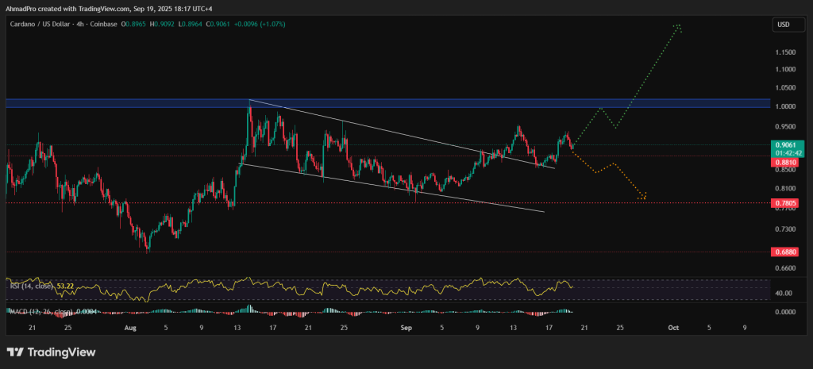
Task: Click the Oct label on time axis
Action: 672,326
